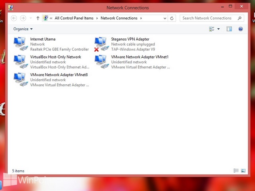Click the Network Connections breadcrumb
The width and height of the screenshot is (255, 191).
119,18
